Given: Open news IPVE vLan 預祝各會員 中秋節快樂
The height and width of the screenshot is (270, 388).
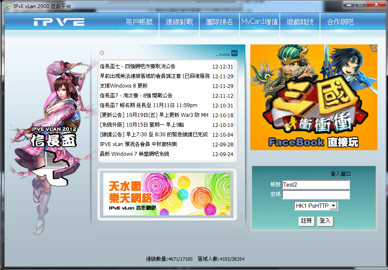Looking at the screenshot, I should coord(139,144).
